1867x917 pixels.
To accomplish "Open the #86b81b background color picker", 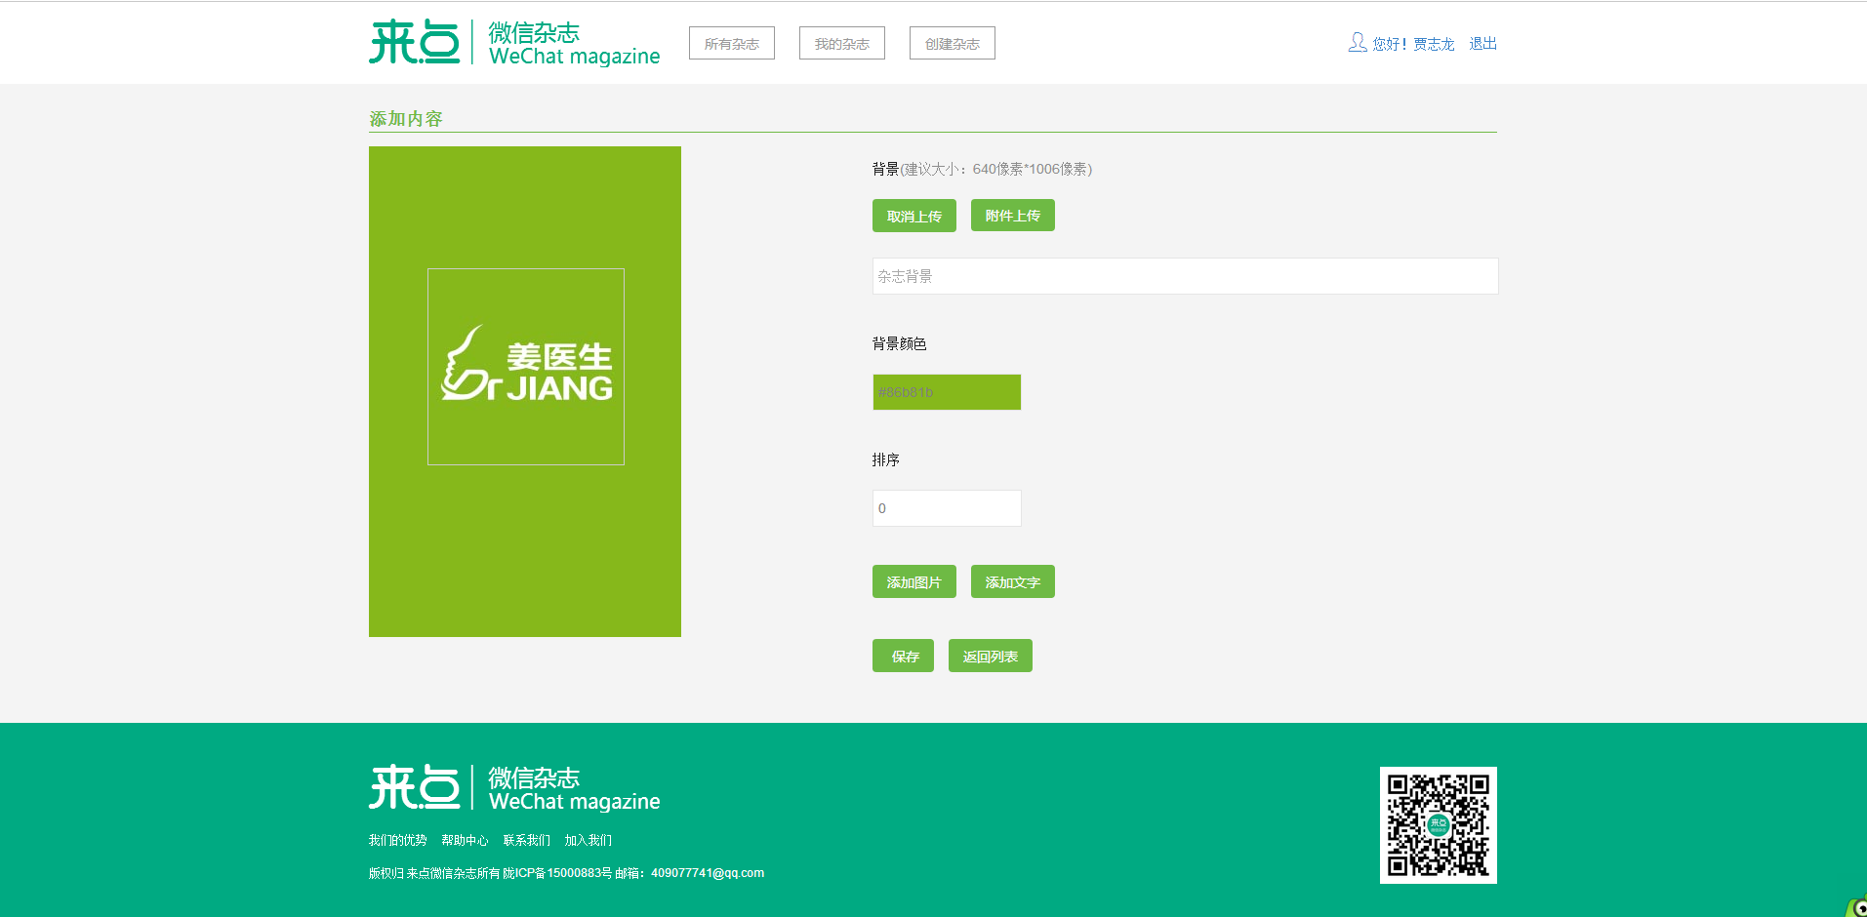I will 947,392.
